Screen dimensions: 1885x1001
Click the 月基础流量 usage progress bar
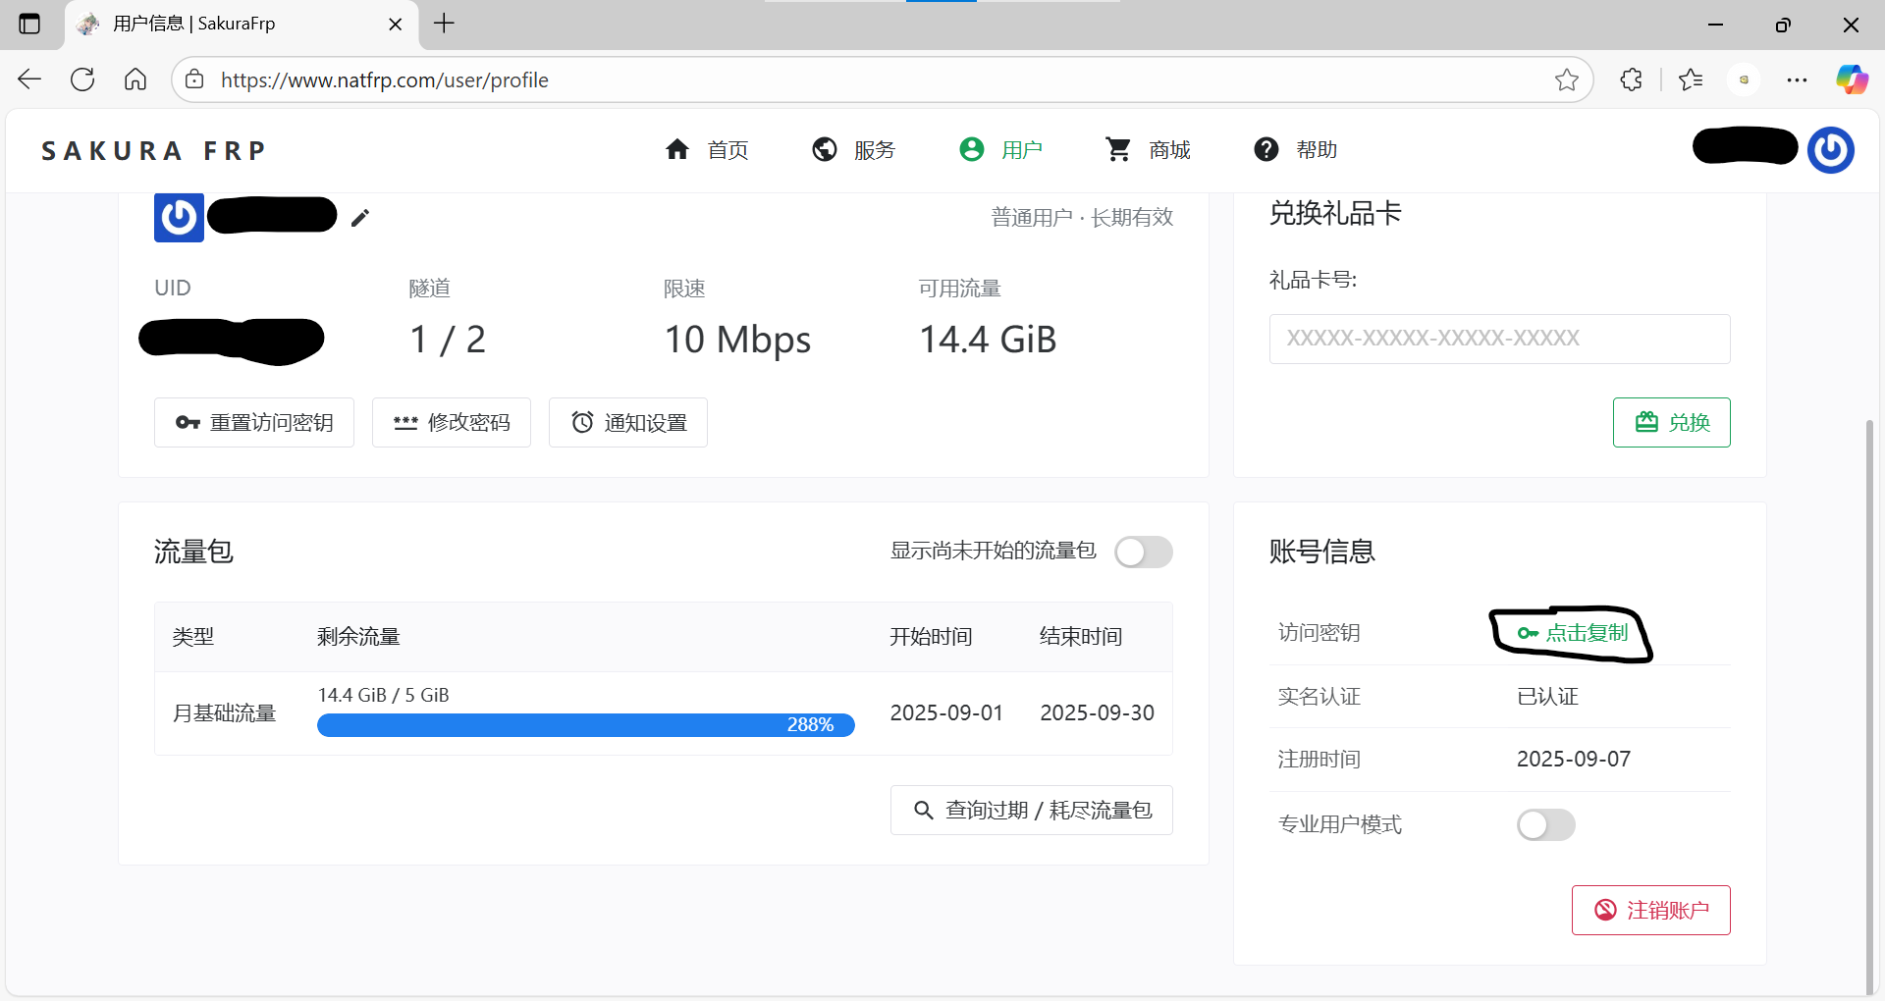585,725
